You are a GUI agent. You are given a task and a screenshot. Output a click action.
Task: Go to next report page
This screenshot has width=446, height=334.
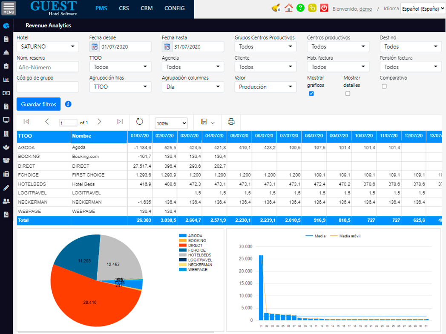coord(99,122)
